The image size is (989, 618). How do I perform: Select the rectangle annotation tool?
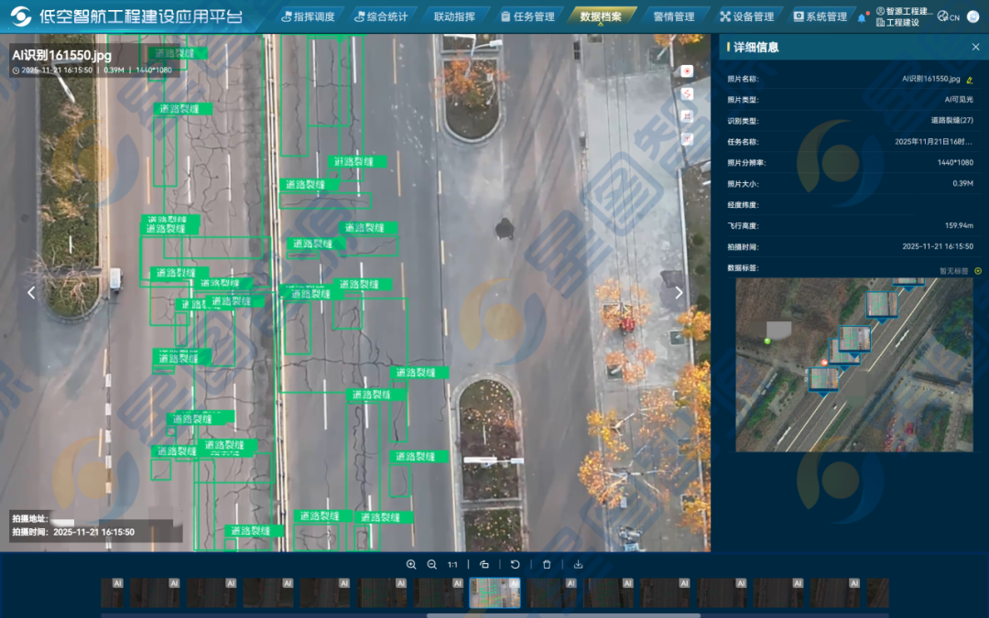point(687,116)
